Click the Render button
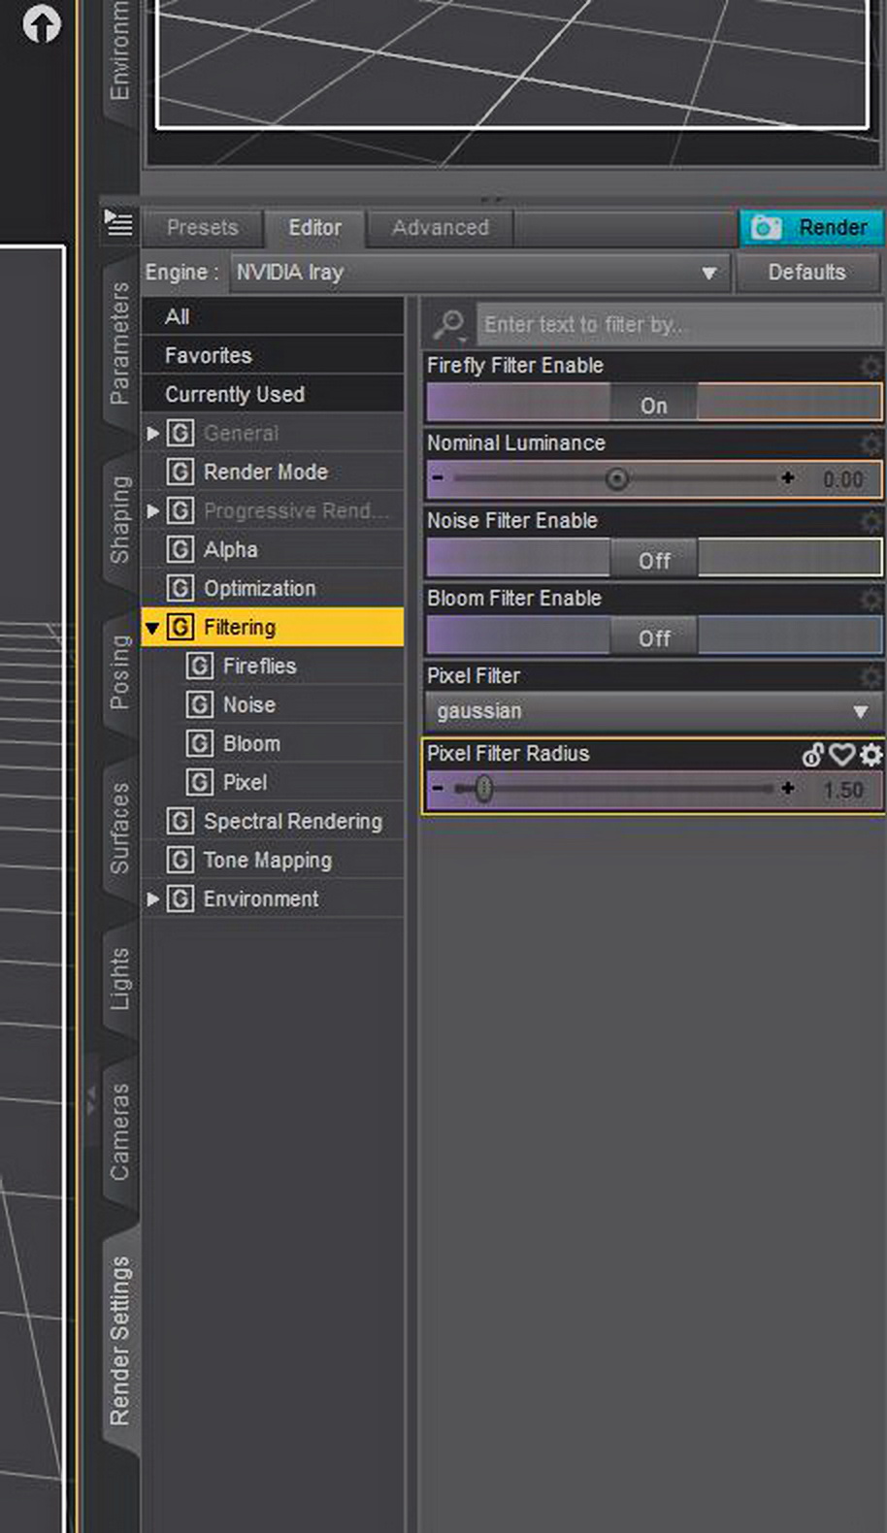The width and height of the screenshot is (887, 1533). [811, 228]
